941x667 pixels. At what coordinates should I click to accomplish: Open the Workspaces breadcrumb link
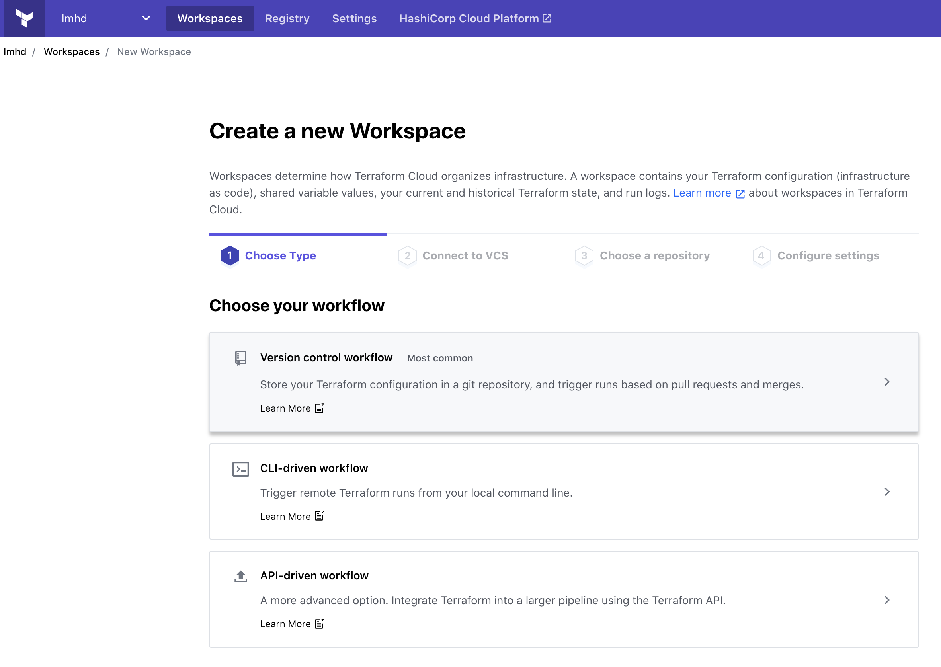pos(72,51)
